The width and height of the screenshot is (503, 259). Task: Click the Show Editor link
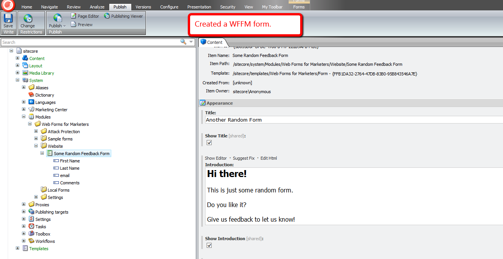(x=216, y=158)
